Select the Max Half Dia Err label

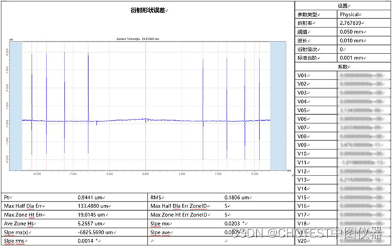[24, 206]
